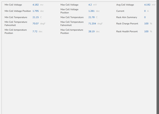Click Max Cell Temperature Fahrenheit value 71.204

tap(92, 24)
